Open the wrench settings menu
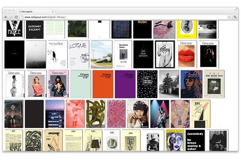Screen dimensions: 241x160 [235, 17]
